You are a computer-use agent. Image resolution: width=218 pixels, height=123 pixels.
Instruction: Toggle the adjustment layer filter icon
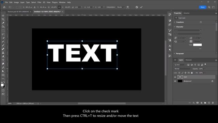click(x=192, y=65)
